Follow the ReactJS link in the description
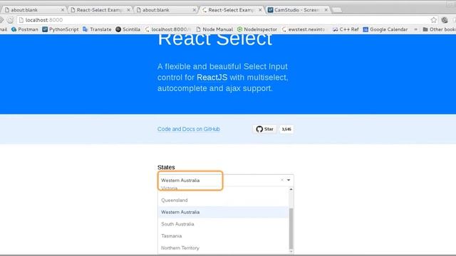 coord(212,78)
